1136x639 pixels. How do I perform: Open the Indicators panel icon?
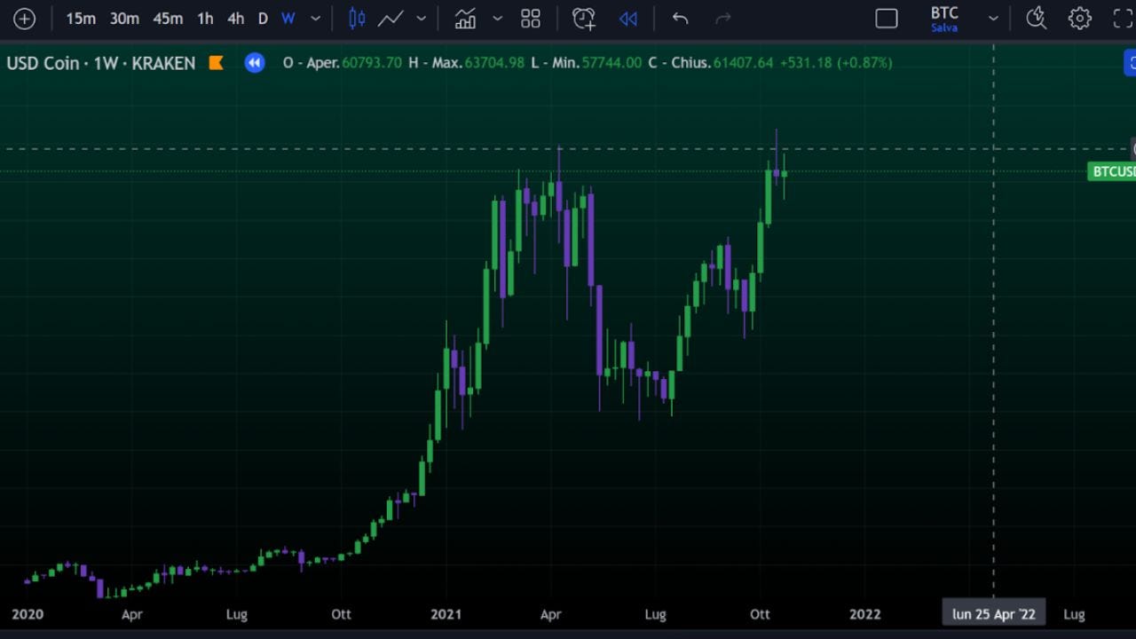point(465,18)
